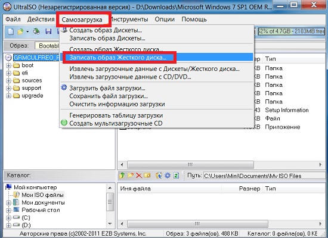
Task: Click the rename folder icon in catalog toolbar
Action: [x=147, y=176]
